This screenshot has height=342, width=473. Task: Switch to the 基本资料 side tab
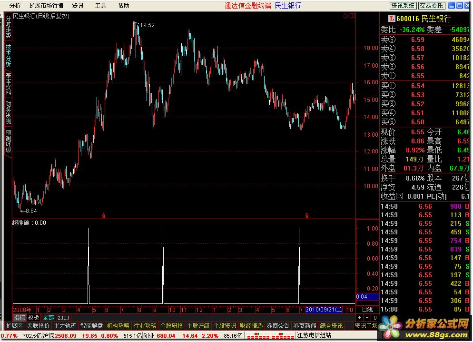8,84
